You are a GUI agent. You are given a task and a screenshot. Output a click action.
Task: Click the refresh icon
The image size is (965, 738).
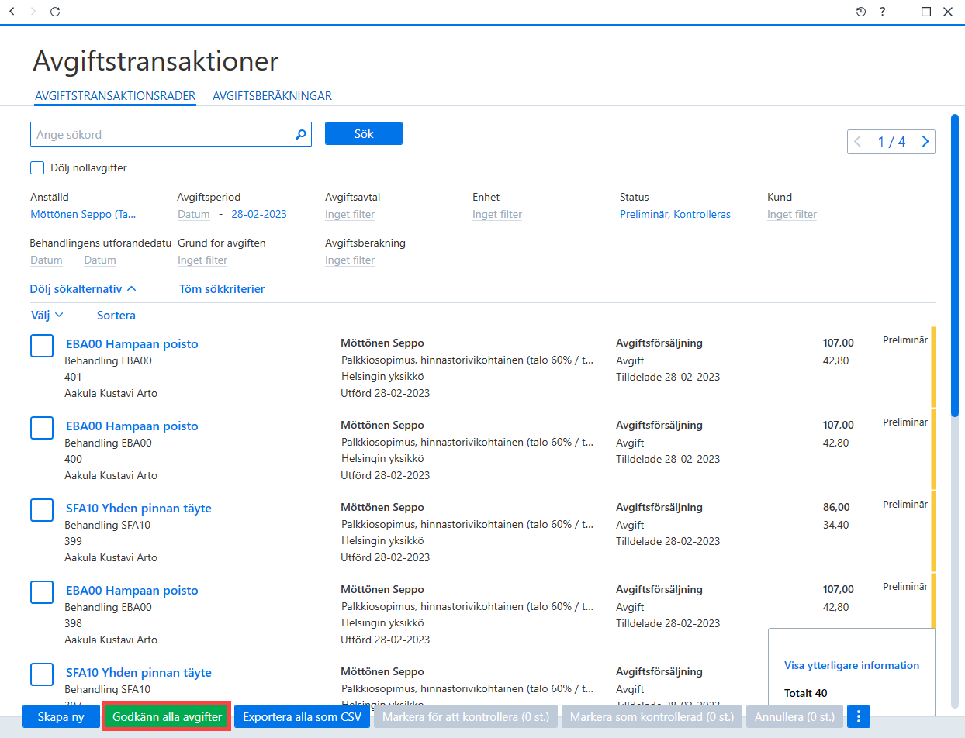pyautogui.click(x=54, y=12)
